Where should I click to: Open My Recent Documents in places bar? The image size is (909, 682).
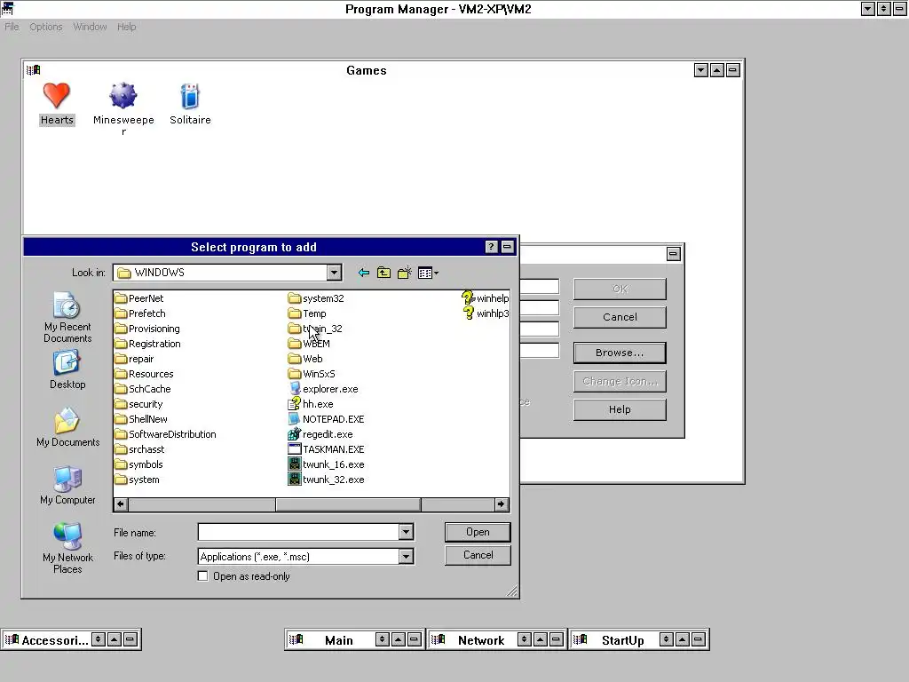coord(67,318)
